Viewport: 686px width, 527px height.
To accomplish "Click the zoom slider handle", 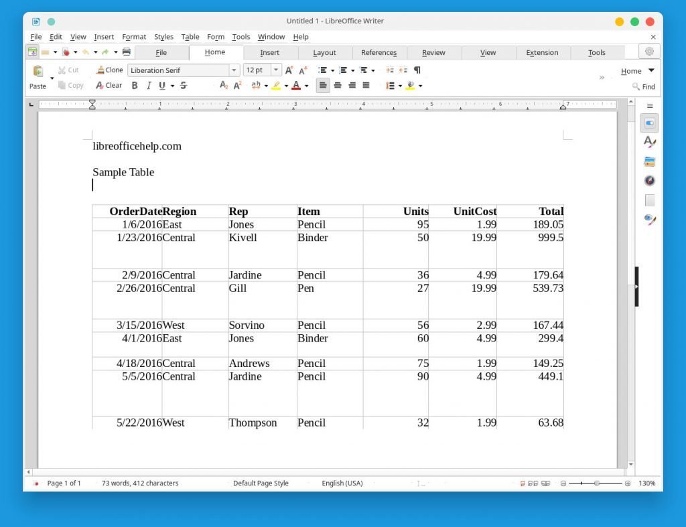I will pyautogui.click(x=597, y=483).
